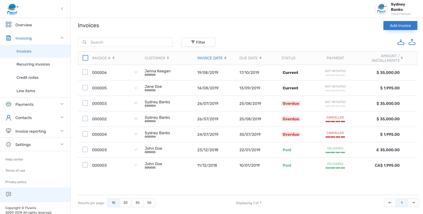Expand the Contacts section in the sidebar

tap(62, 117)
